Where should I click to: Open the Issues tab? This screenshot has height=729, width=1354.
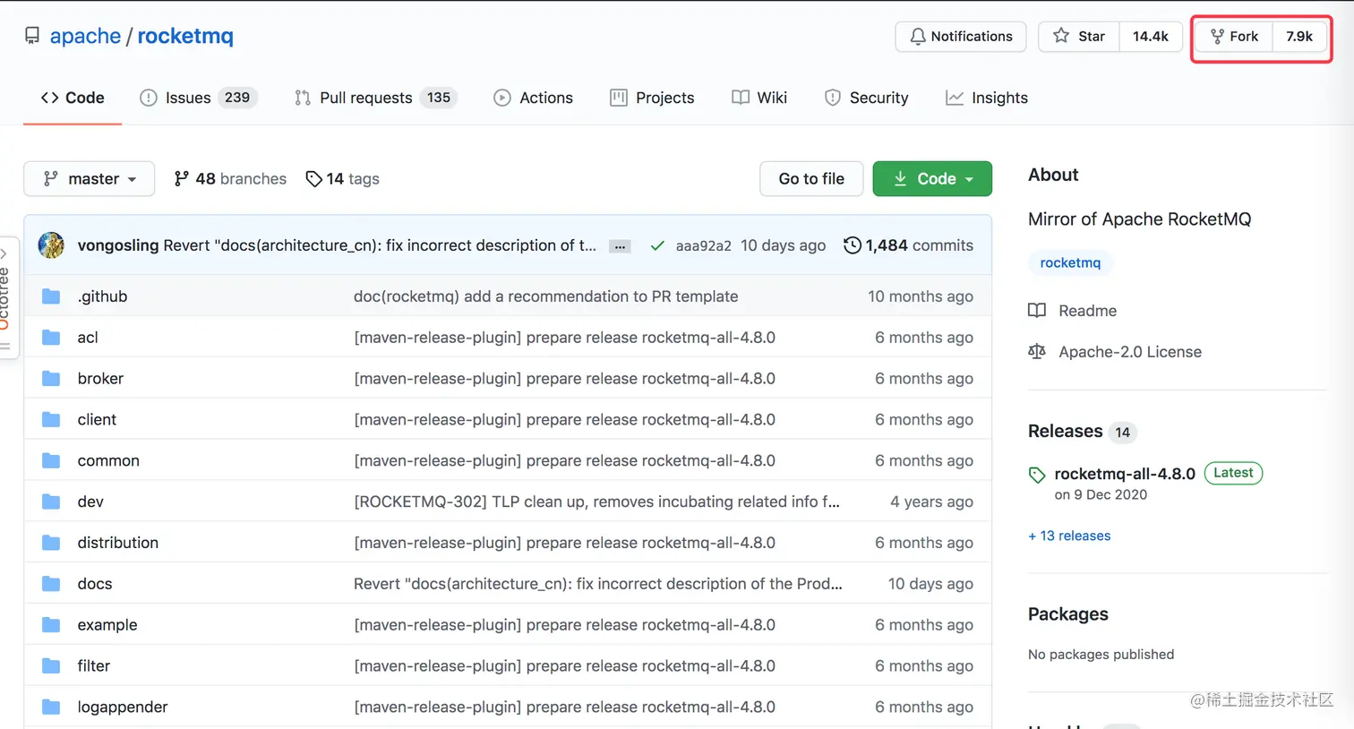pos(198,98)
